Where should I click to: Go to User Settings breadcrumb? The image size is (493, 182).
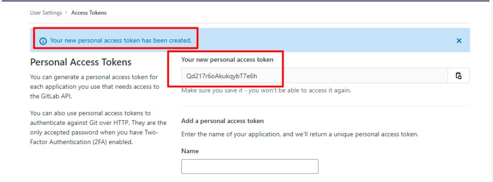click(46, 13)
